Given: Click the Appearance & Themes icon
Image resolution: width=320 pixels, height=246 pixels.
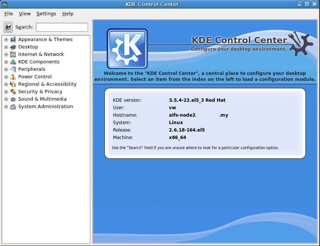Looking at the screenshot, I should click(13, 40).
